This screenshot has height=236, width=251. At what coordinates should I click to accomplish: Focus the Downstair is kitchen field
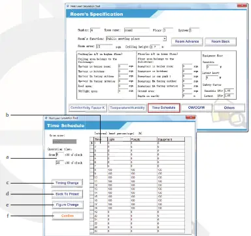(x=188, y=71)
